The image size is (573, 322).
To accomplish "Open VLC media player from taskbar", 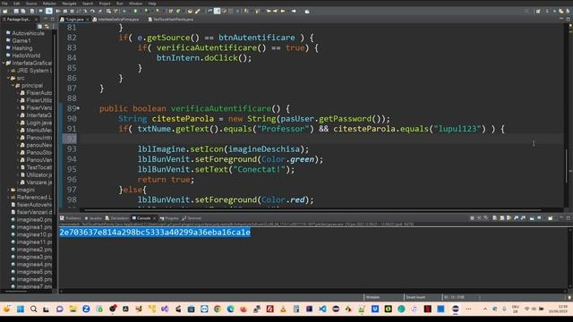I will pos(283,309).
